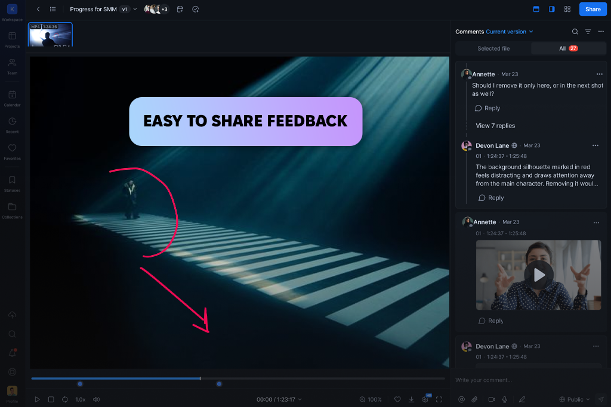Search comments with magnifier icon

575,32
